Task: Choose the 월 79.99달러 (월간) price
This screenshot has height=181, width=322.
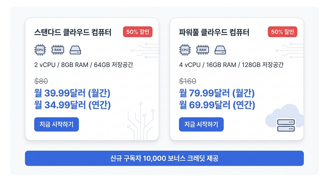Action: tap(217, 93)
